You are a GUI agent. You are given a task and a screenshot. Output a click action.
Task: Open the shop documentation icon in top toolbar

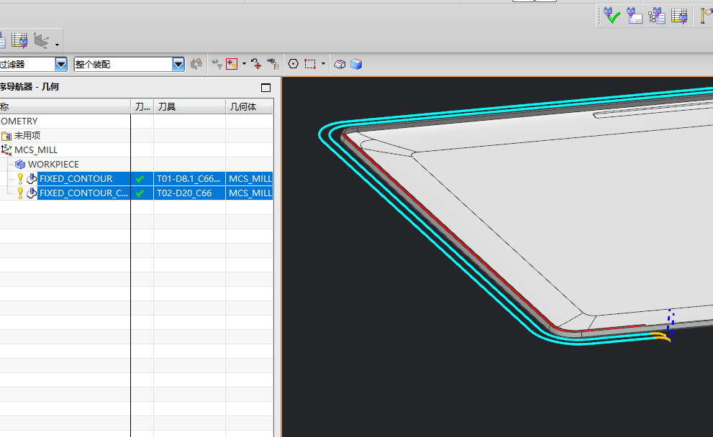coord(635,16)
